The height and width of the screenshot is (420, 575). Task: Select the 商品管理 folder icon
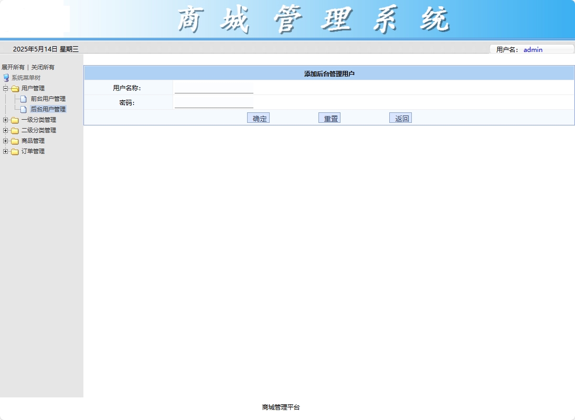pyautogui.click(x=15, y=141)
